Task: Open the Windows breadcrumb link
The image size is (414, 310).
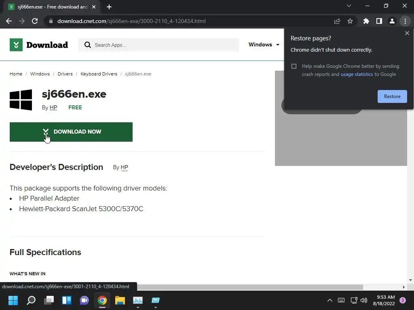Action: point(40,74)
